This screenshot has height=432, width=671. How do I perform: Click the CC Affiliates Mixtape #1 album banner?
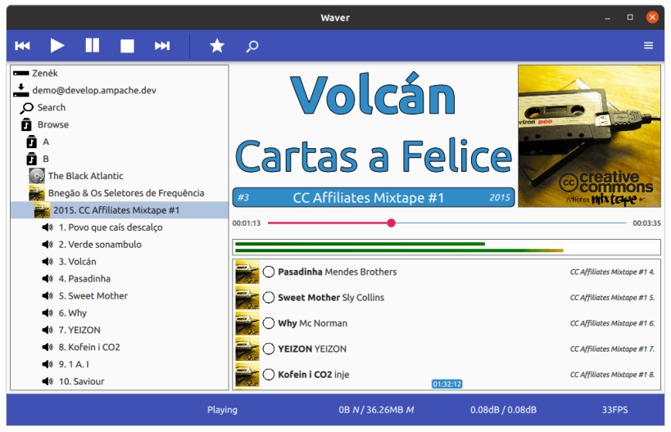tap(373, 197)
